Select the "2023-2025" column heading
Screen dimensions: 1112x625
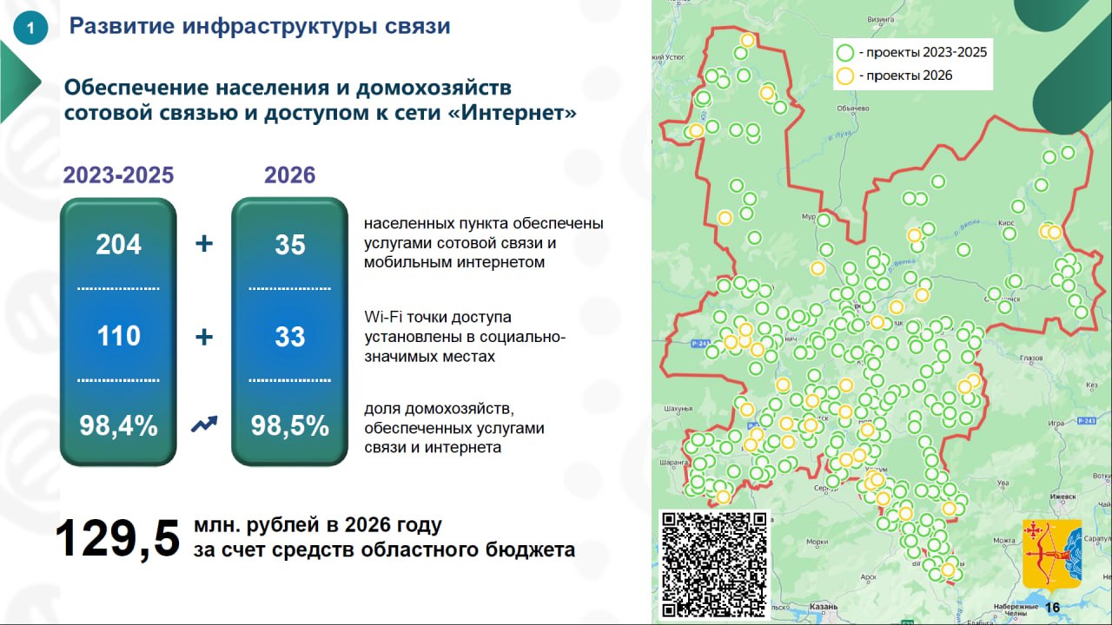click(x=118, y=175)
